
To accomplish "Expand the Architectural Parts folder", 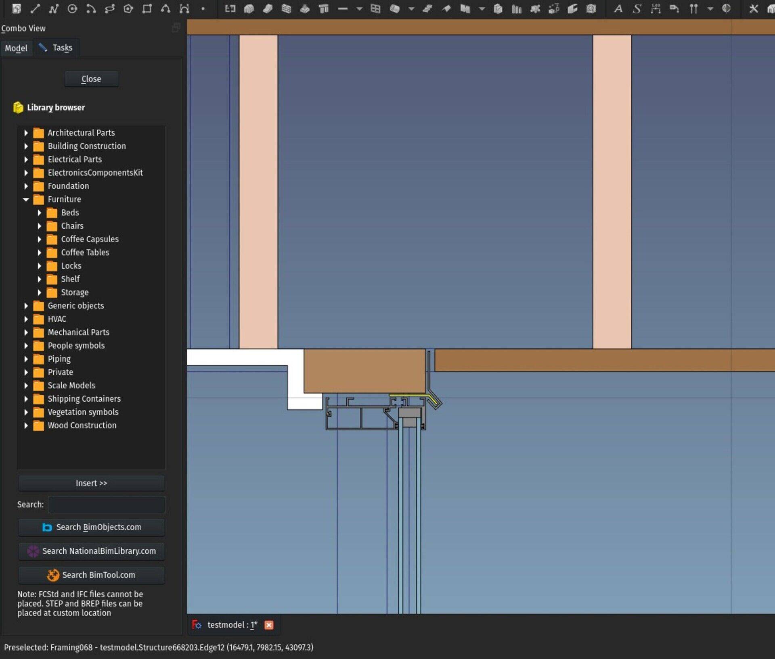I will (26, 133).
